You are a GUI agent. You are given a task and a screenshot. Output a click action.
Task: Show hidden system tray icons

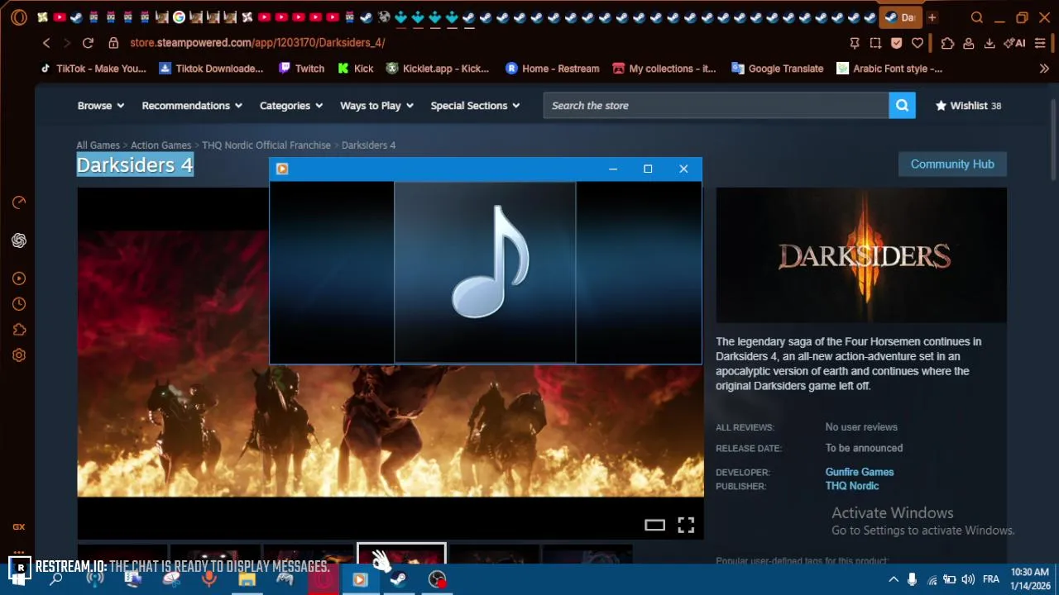[894, 579]
